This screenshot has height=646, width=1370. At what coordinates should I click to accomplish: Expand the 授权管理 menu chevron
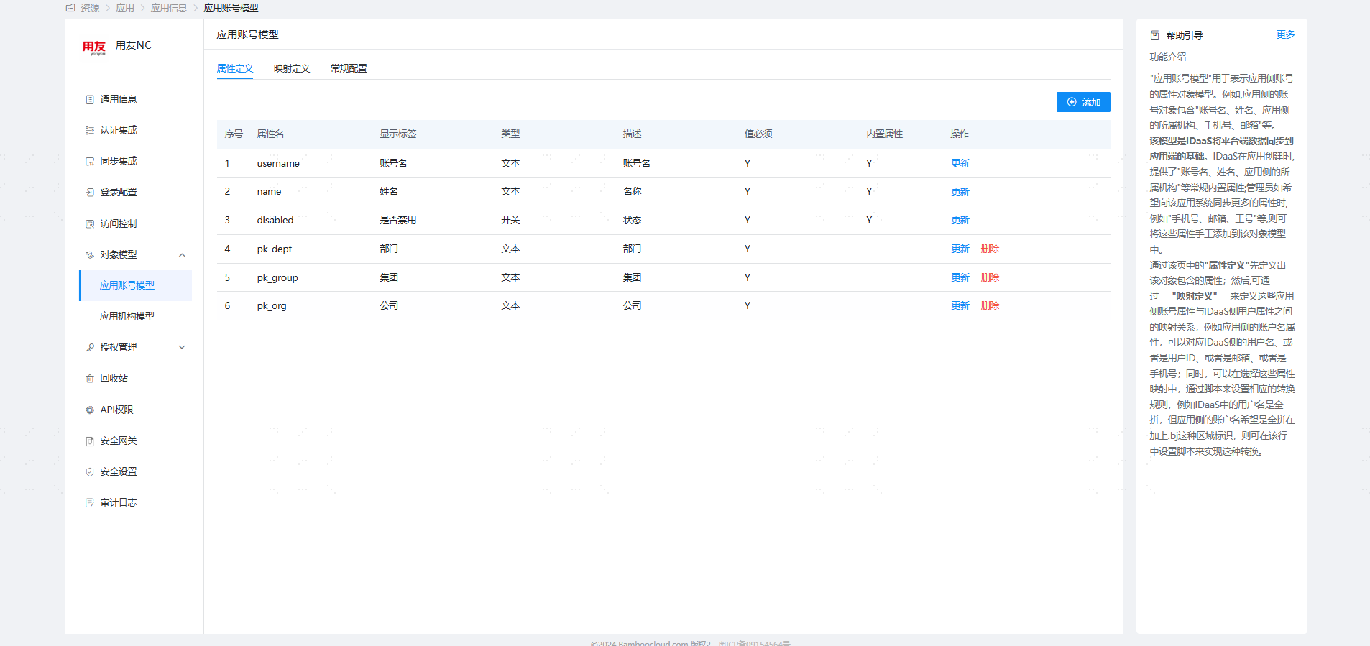pyautogui.click(x=182, y=348)
